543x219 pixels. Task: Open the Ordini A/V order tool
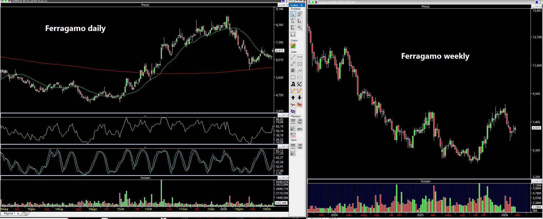click(x=293, y=46)
